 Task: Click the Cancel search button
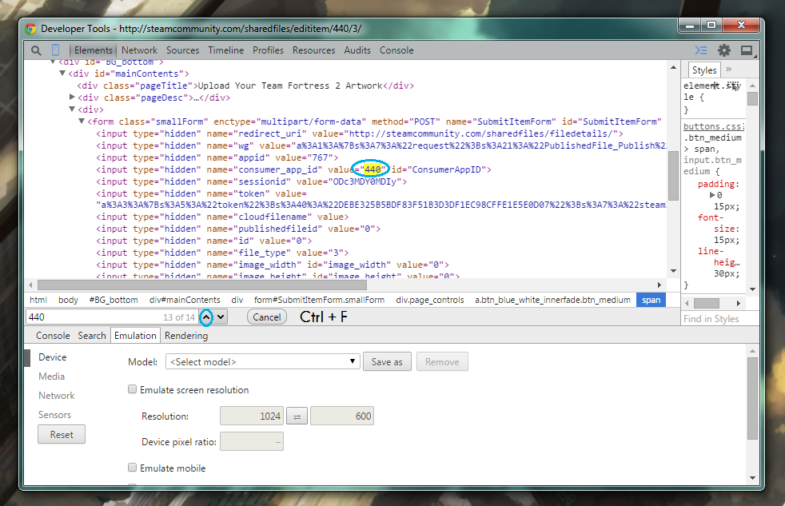point(267,317)
